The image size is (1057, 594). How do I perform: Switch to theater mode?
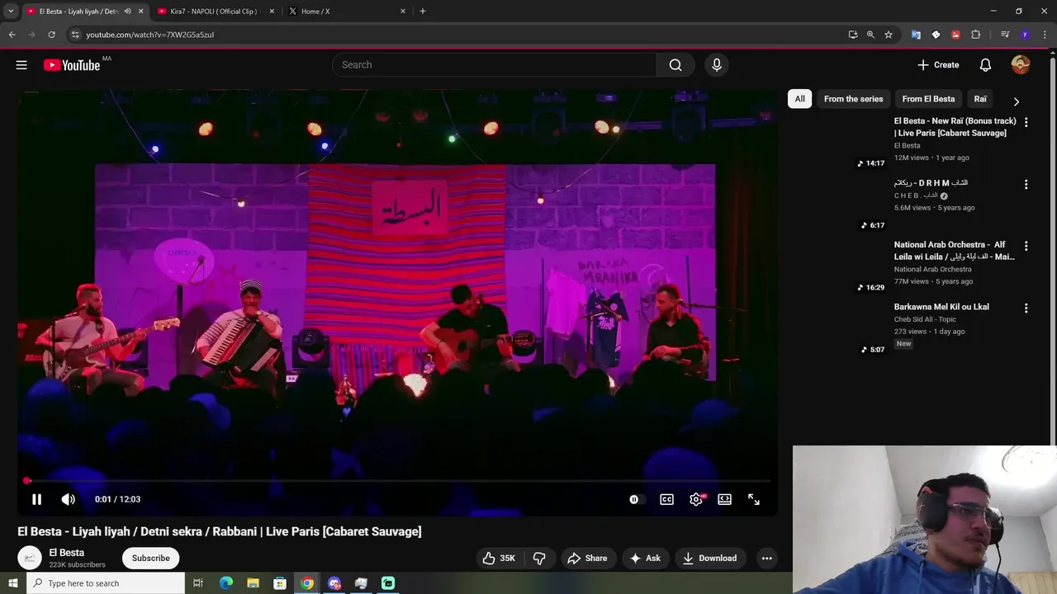pos(724,499)
